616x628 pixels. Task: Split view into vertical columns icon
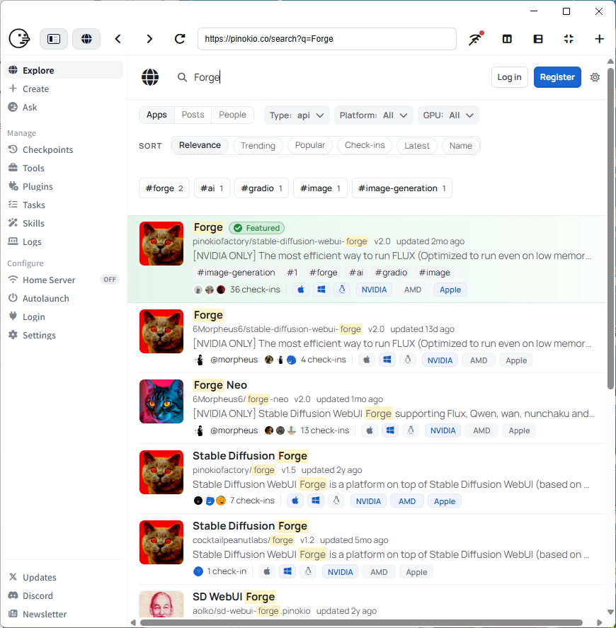507,39
